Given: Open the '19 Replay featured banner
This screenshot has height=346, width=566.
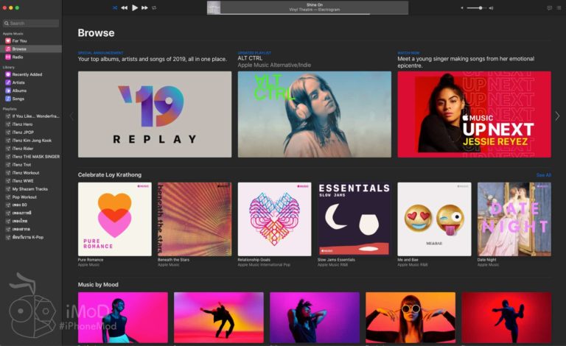Looking at the screenshot, I should pyautogui.click(x=155, y=114).
